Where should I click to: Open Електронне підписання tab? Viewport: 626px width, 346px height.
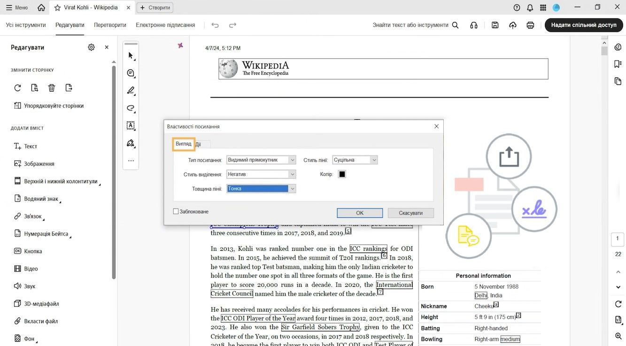(x=165, y=25)
